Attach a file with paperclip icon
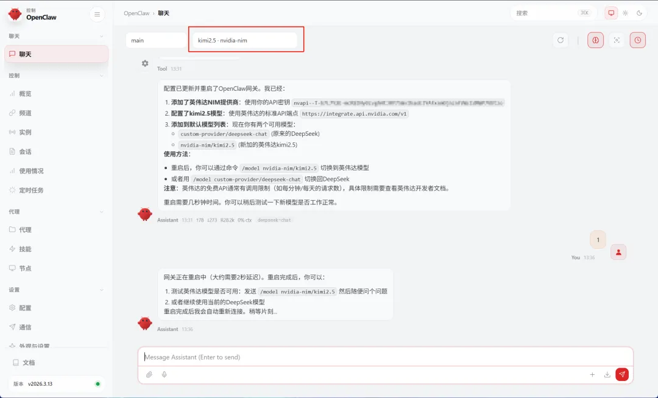The image size is (658, 398). pyautogui.click(x=149, y=374)
